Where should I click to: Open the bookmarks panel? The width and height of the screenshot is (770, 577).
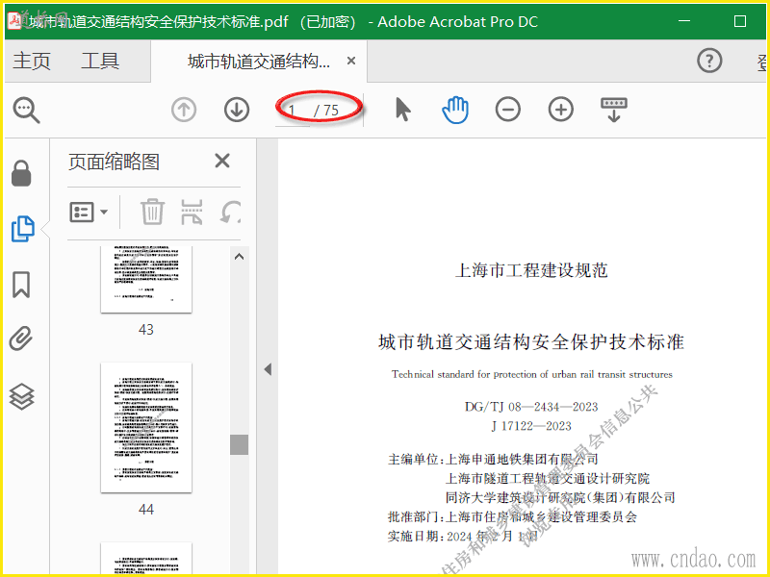(x=21, y=284)
